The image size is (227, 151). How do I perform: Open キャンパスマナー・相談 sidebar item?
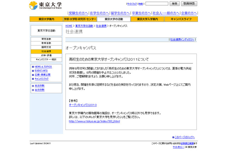[46, 60]
